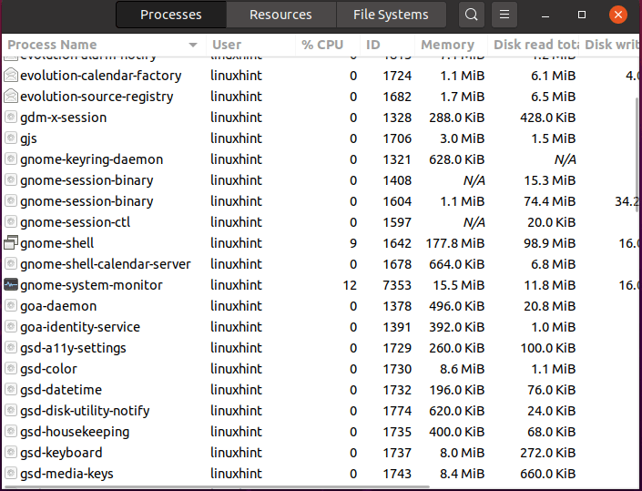Screen dimensions: 642x491
Task: Click the evolution-calendar-factory mail icon
Action: [x=11, y=75]
